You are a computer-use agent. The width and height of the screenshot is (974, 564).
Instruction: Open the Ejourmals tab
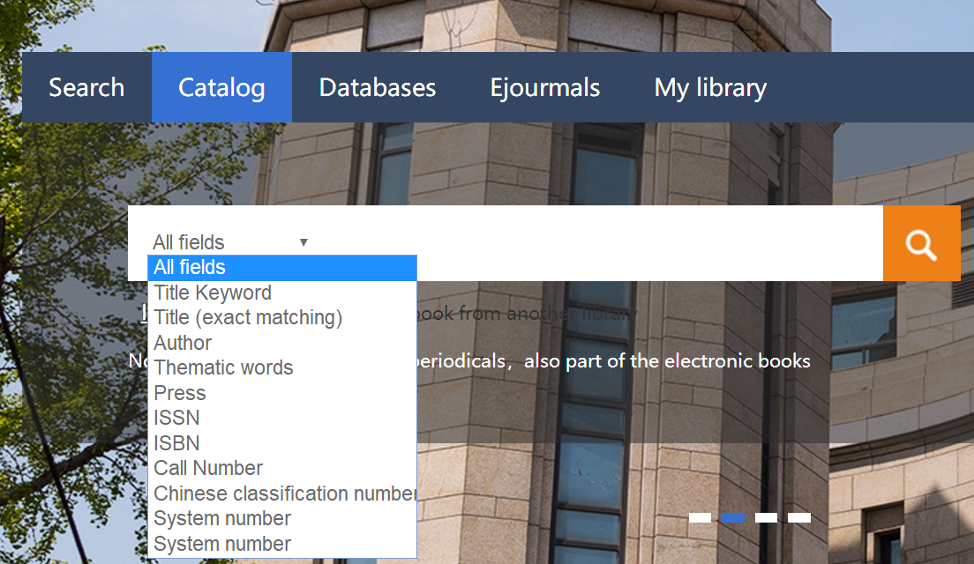point(545,87)
